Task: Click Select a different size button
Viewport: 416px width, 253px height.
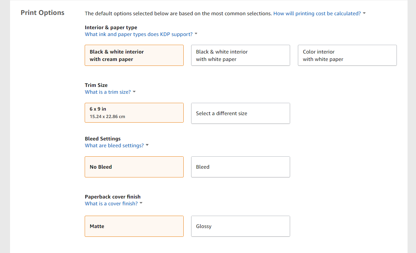Action: pyautogui.click(x=240, y=114)
